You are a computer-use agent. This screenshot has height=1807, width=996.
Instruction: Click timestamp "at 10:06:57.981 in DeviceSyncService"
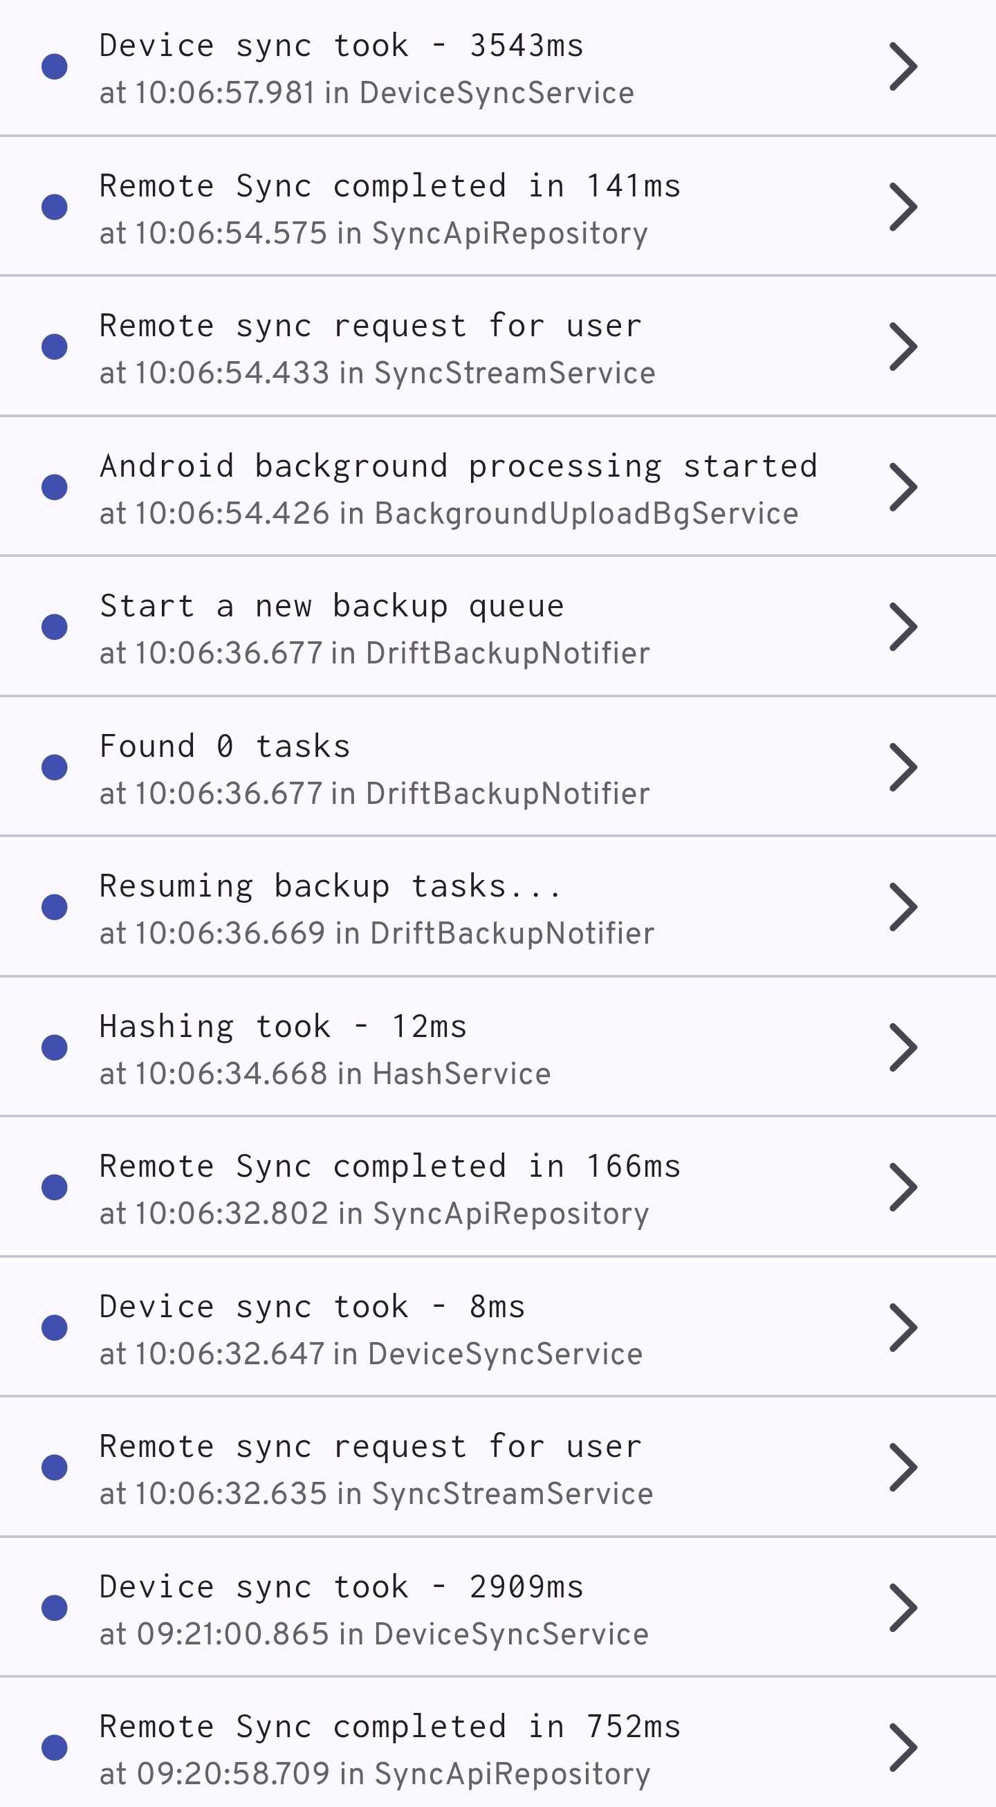point(367,93)
